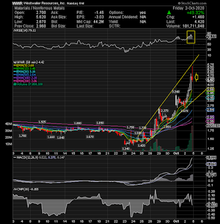
Task: Click the CMF value tag -0.155 on right axis
Action: [211, 205]
